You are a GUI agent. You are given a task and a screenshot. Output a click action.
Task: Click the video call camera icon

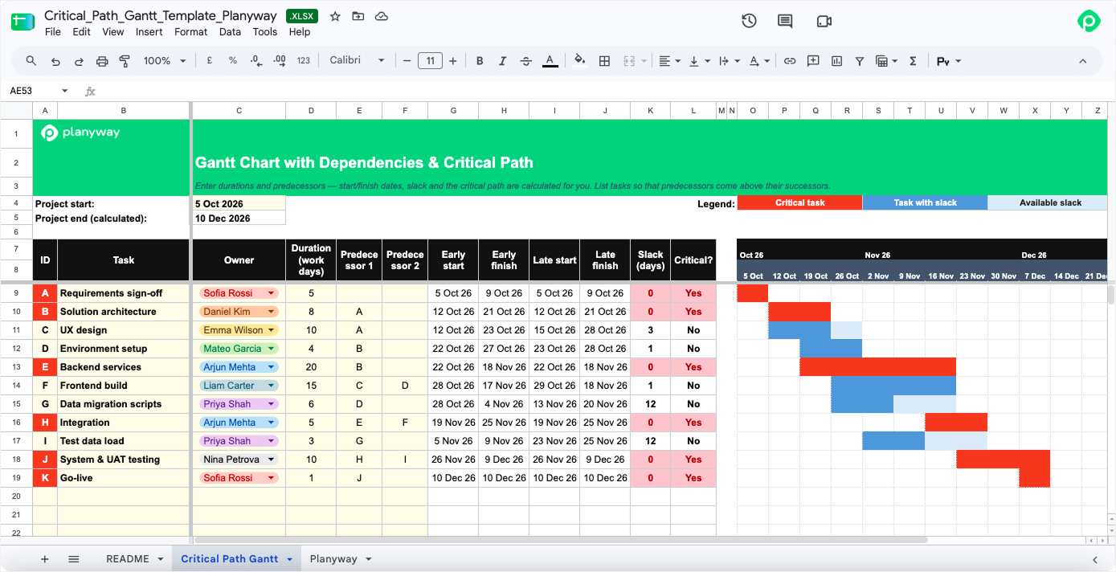pyautogui.click(x=824, y=21)
